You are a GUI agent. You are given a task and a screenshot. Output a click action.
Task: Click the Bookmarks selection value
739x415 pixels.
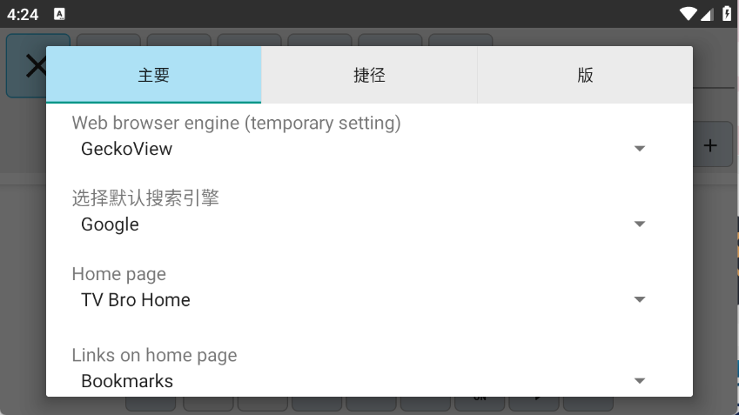click(127, 381)
